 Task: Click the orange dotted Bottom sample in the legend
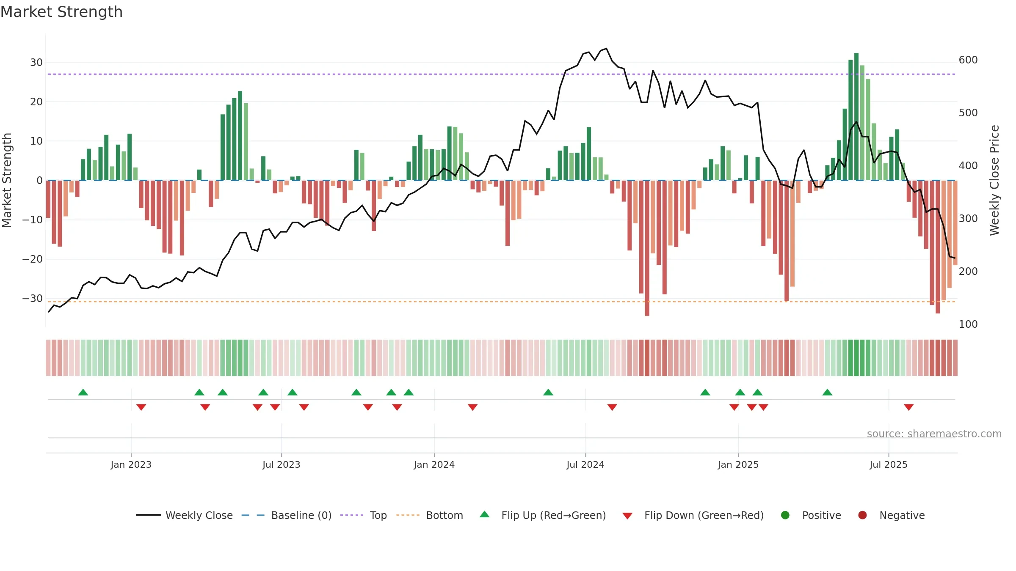point(408,515)
